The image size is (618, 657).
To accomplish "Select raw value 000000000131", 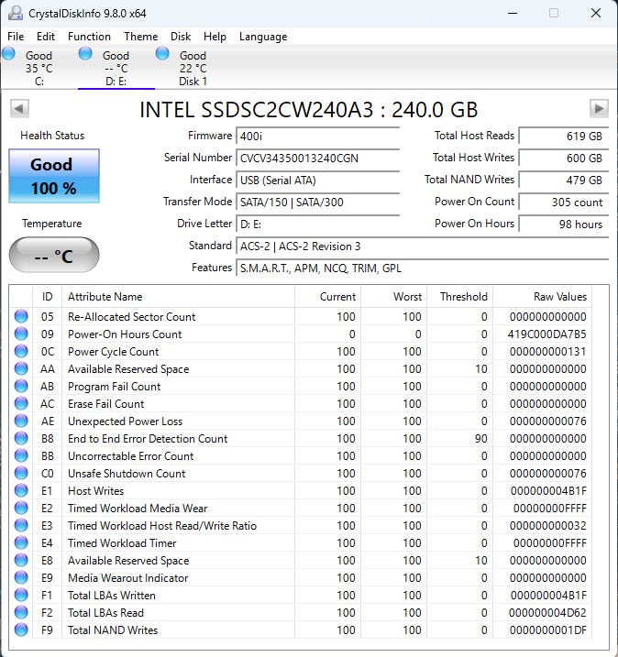I will tap(548, 352).
